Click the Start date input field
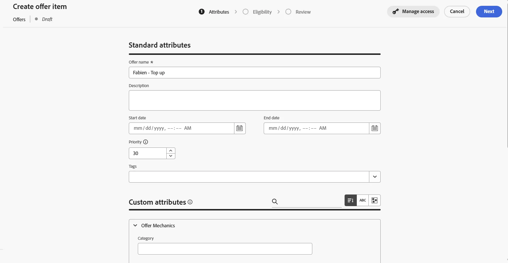508x263 pixels. tap(181, 128)
